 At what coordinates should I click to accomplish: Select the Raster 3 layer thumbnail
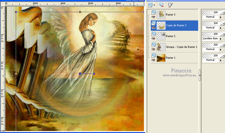(x=161, y=15)
